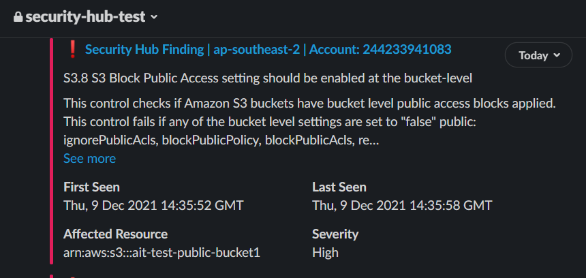Click the chevron inside the Today pill
The height and width of the screenshot is (278, 586).
tap(557, 55)
